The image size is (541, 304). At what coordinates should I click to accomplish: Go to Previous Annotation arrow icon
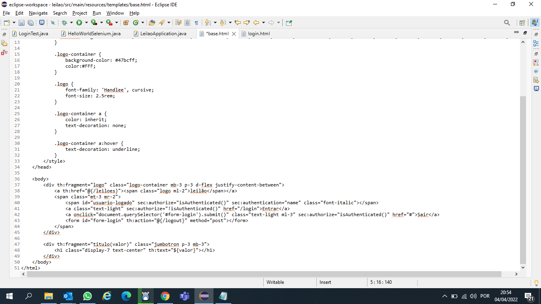point(223,23)
